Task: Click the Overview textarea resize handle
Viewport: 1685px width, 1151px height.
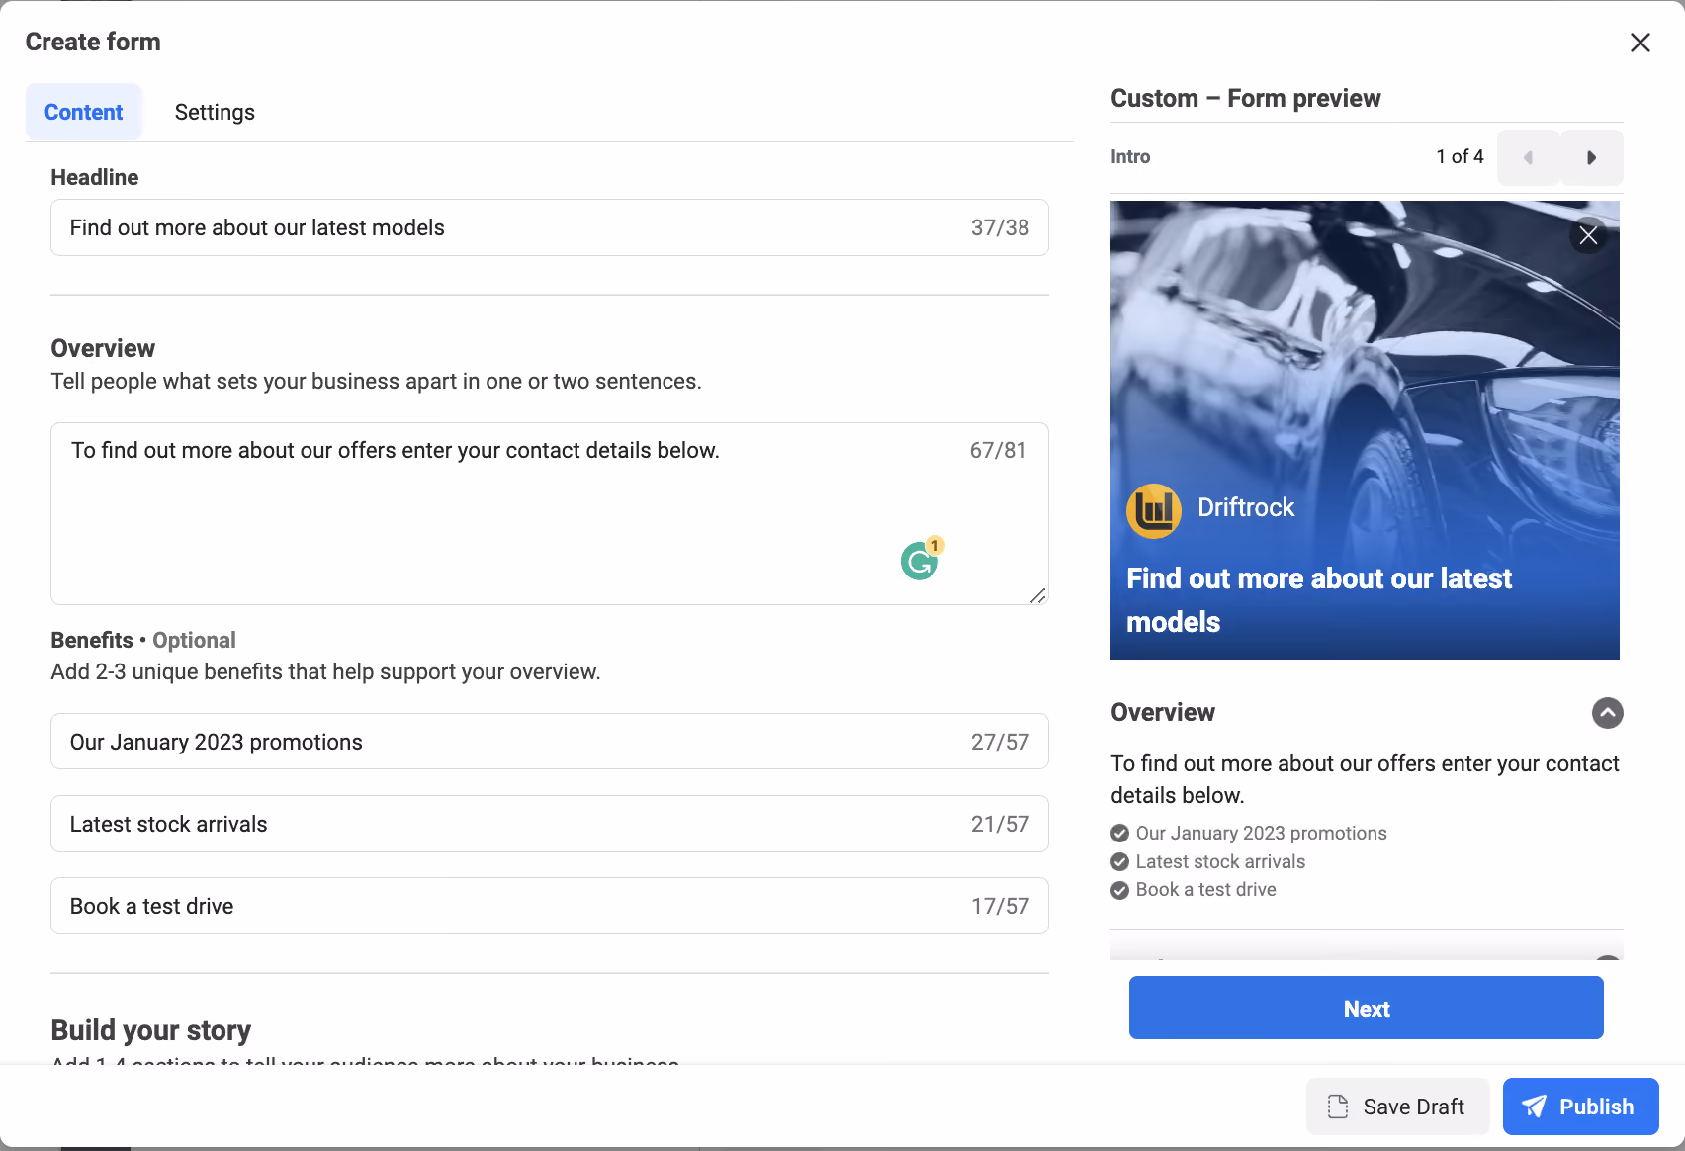Action: point(1037,594)
